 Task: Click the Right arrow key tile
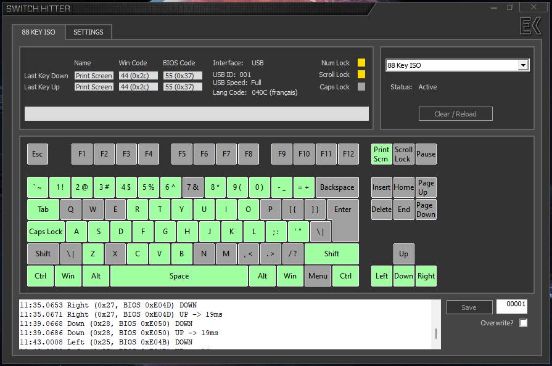(426, 276)
